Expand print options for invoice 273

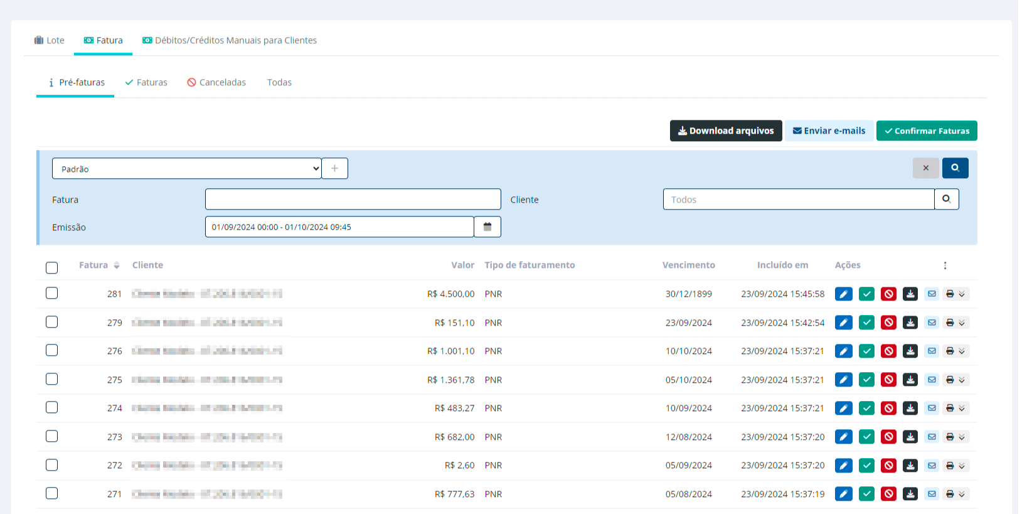956,437
